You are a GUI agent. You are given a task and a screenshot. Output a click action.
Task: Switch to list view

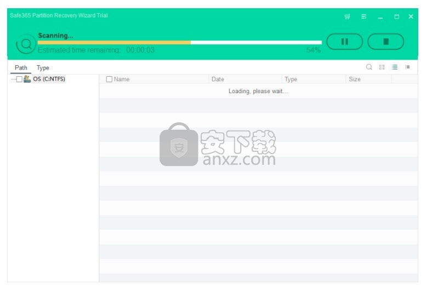pos(395,67)
